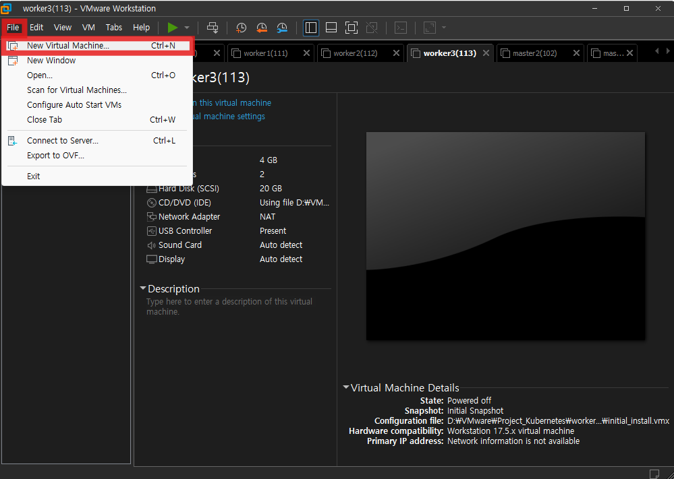Open the Tabs menu
674x479 pixels.
[114, 28]
